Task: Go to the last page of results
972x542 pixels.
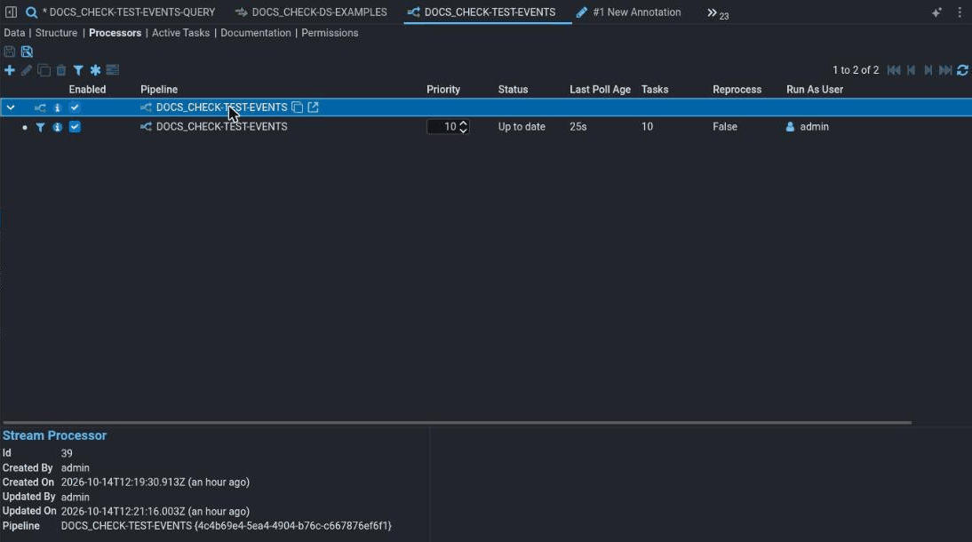Action: pyautogui.click(x=945, y=70)
